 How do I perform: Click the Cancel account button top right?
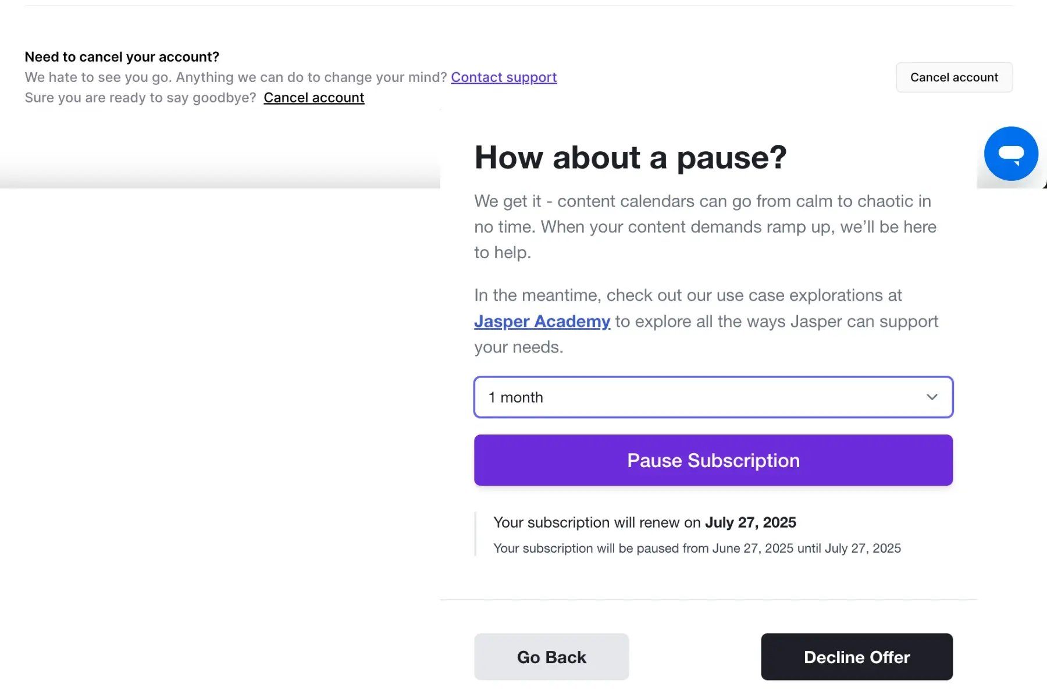pyautogui.click(x=954, y=77)
